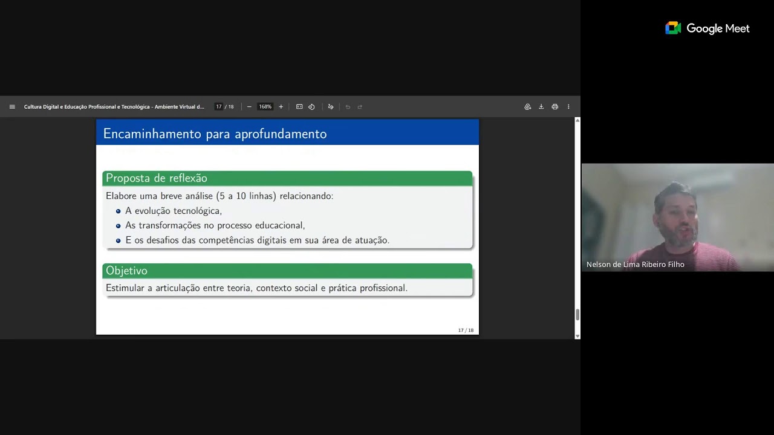Screen dimensions: 774x435
Task: Select Nelson de Lima Ribeiro Filho's video tile
Action: pyautogui.click(x=677, y=217)
